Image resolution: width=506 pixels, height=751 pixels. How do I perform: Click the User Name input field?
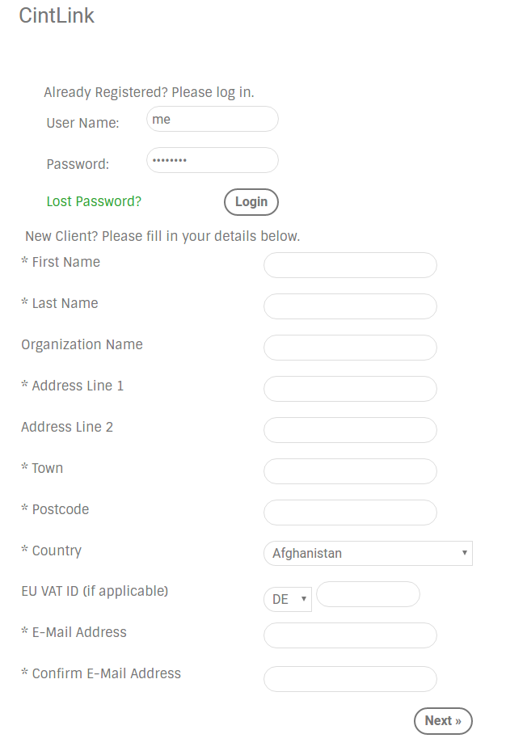coord(212,120)
